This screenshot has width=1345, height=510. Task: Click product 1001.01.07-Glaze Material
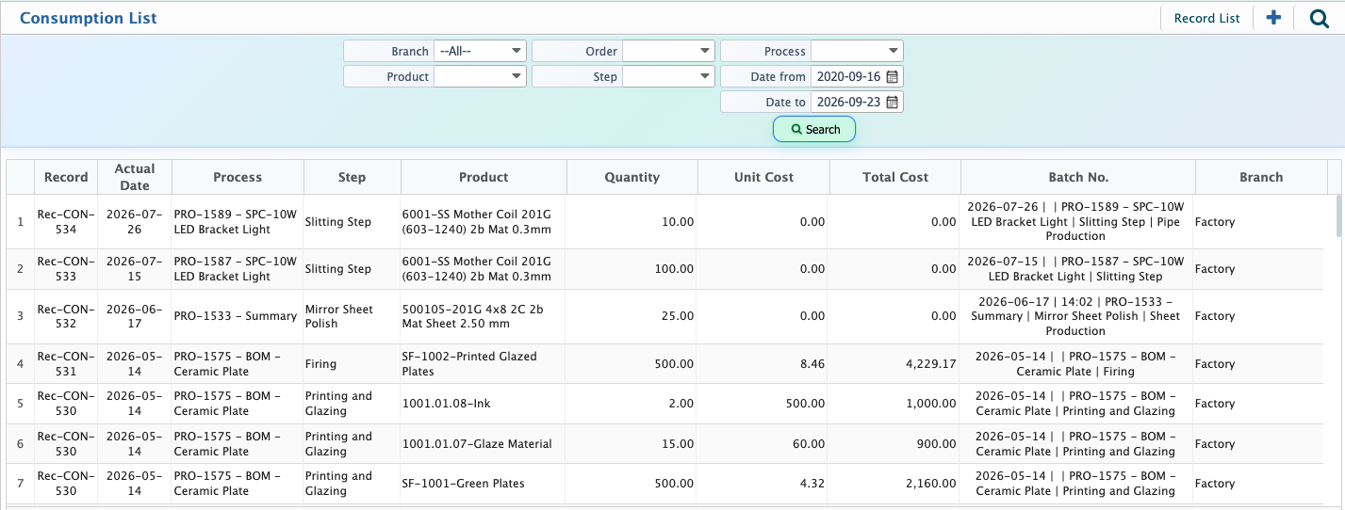coord(477,444)
